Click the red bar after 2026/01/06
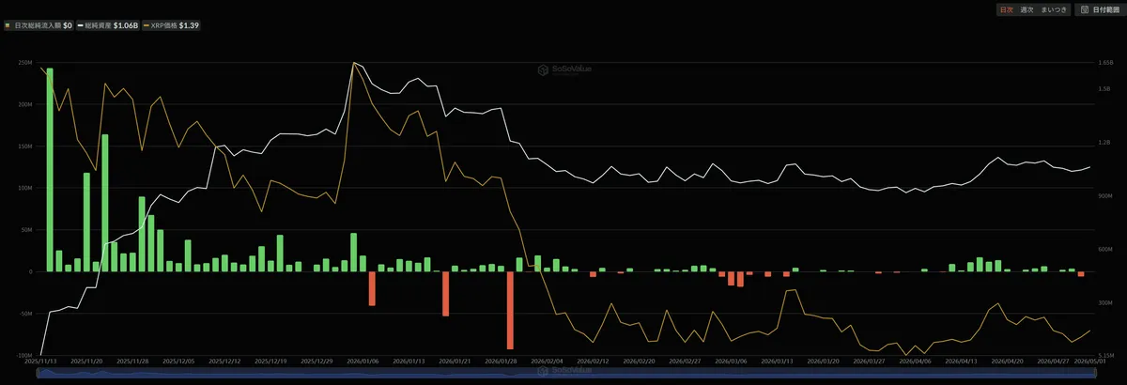This screenshot has width=1127, height=385. 372,289
